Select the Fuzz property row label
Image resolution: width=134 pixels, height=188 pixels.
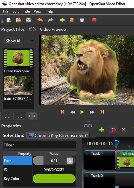click(x=18, y=161)
